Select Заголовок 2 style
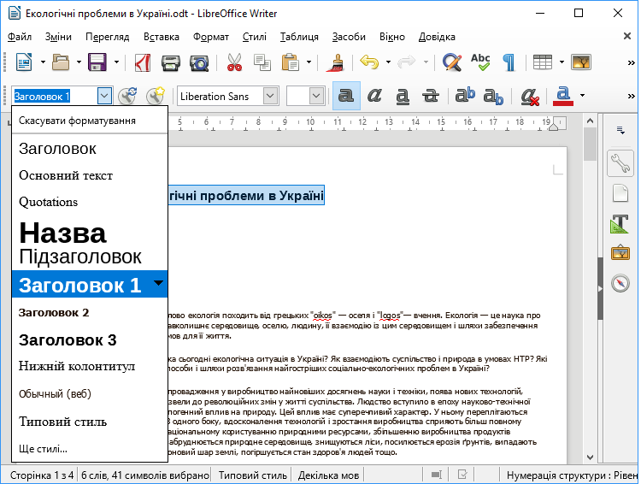Image resolution: width=641 pixels, height=484 pixels. tap(90, 313)
